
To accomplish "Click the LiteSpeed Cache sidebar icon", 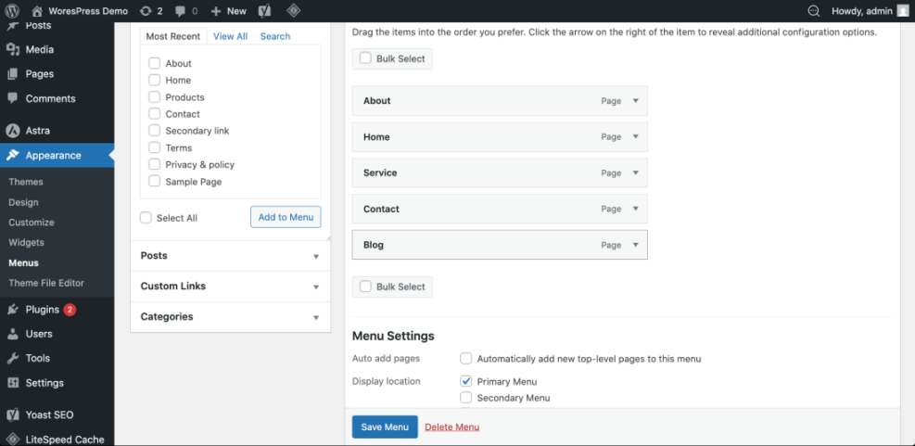I will (x=13, y=440).
